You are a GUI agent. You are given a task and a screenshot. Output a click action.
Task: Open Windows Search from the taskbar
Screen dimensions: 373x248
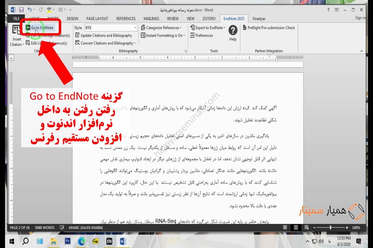point(25,241)
